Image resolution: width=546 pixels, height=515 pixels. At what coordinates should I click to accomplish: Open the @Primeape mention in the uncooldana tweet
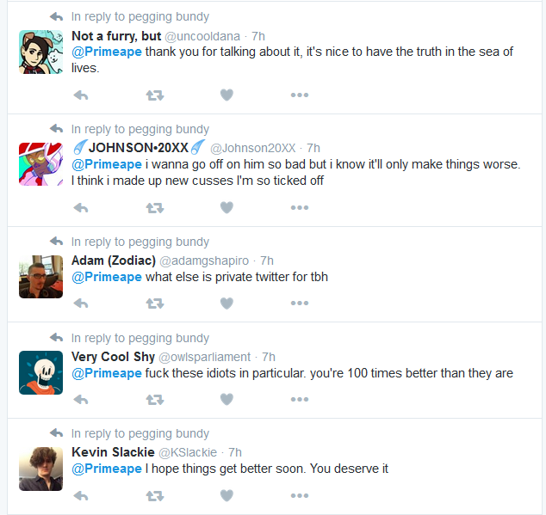point(107,52)
